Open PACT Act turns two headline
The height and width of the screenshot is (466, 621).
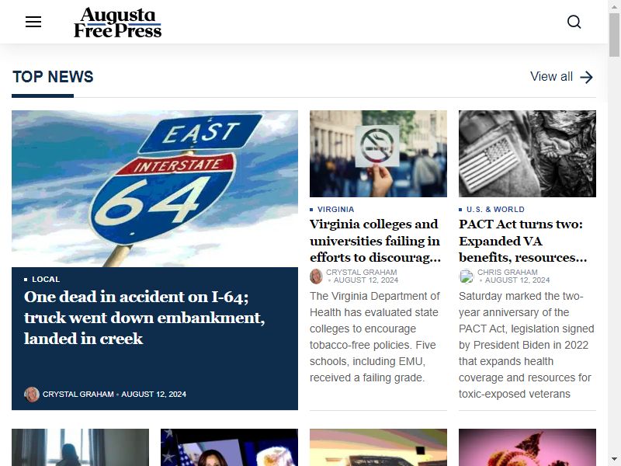[x=522, y=241]
